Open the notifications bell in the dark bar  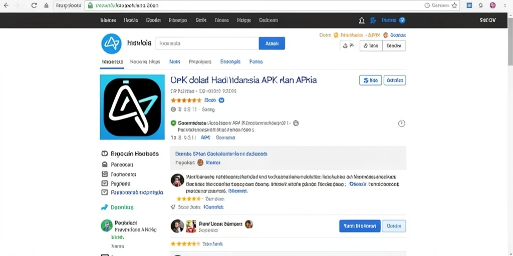[x=362, y=20]
